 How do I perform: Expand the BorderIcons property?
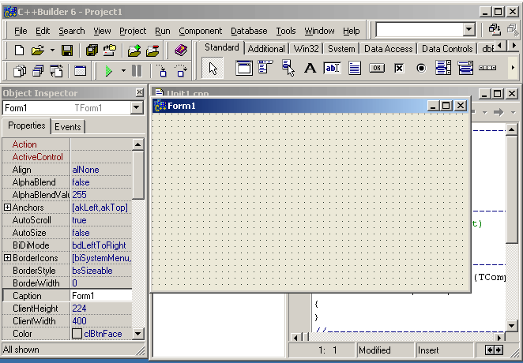[7, 258]
